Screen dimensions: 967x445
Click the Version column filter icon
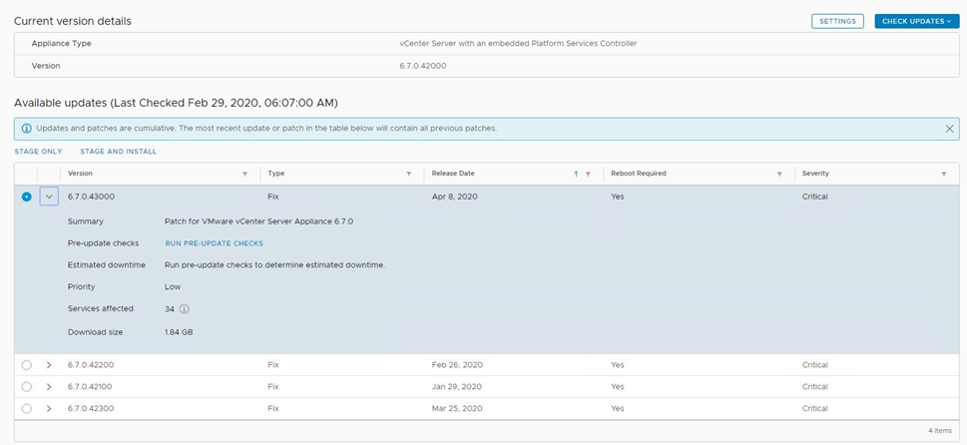click(x=245, y=174)
